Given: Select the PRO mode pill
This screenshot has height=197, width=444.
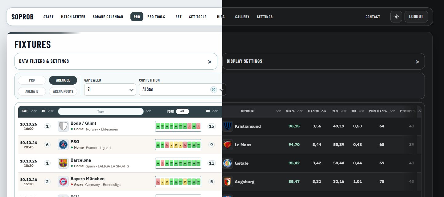Looking at the screenshot, I should point(32,80).
